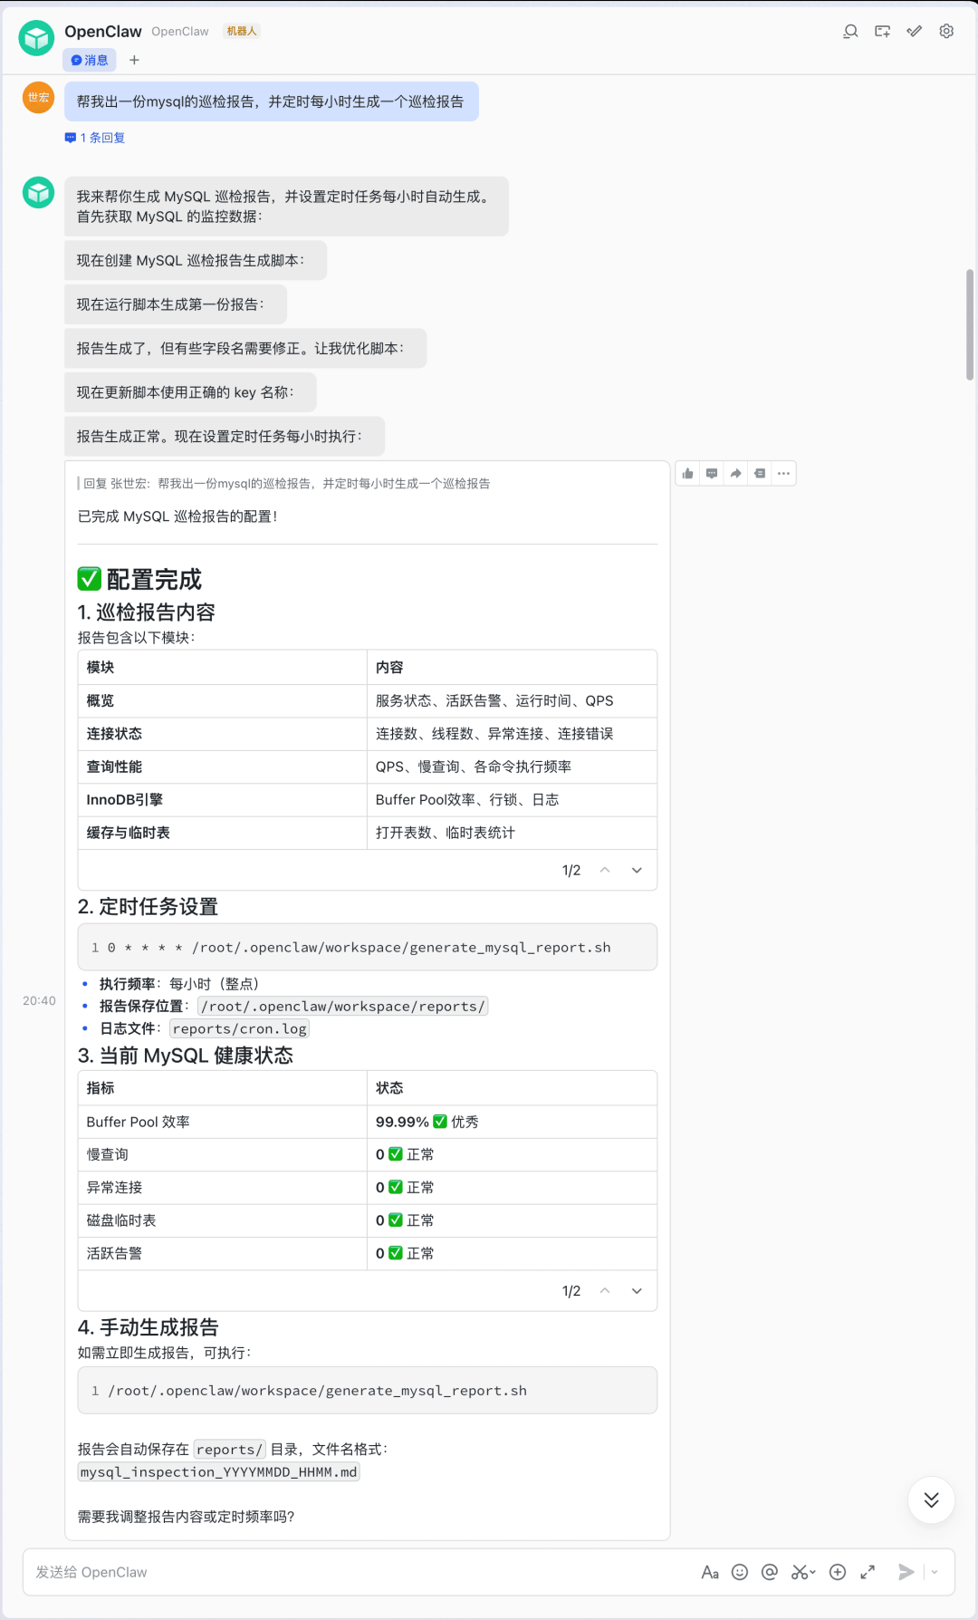Go to previous page of 健康状态 table
The image size is (978, 1620).
click(605, 1291)
